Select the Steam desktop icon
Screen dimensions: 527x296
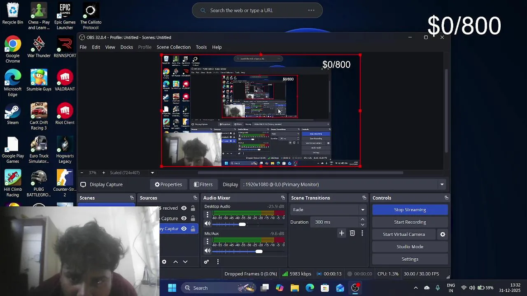point(13,114)
